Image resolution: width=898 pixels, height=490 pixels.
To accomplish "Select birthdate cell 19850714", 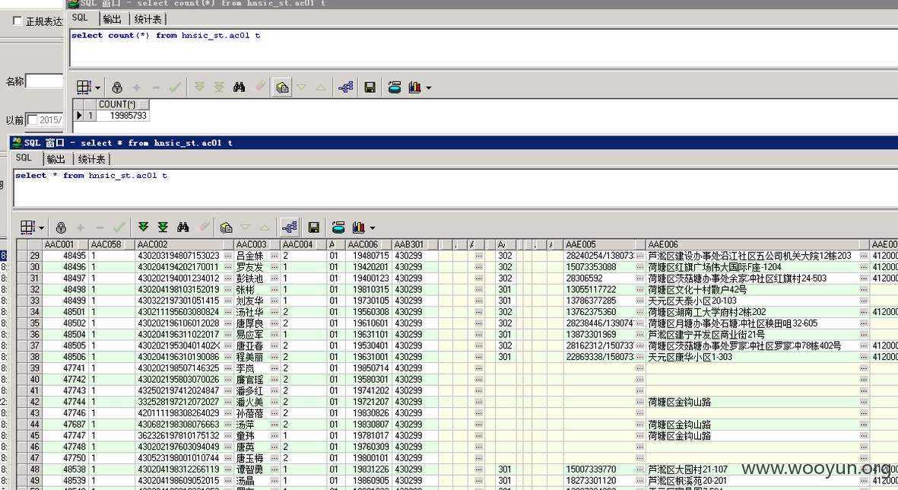I will coord(370,368).
